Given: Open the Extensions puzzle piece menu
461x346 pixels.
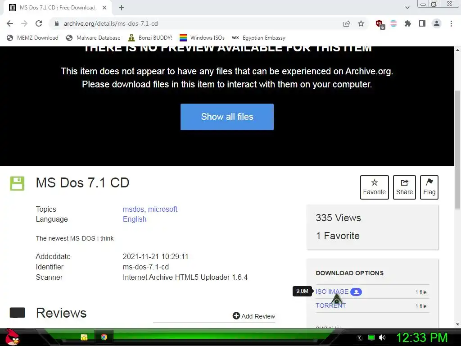Looking at the screenshot, I should [x=407, y=23].
